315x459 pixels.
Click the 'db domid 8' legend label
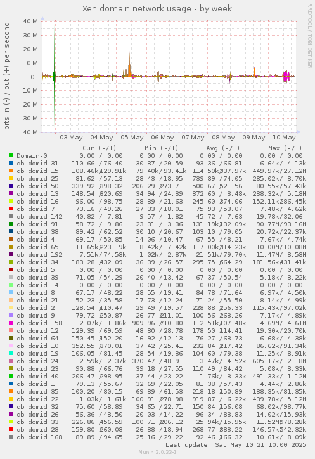coord(35,293)
